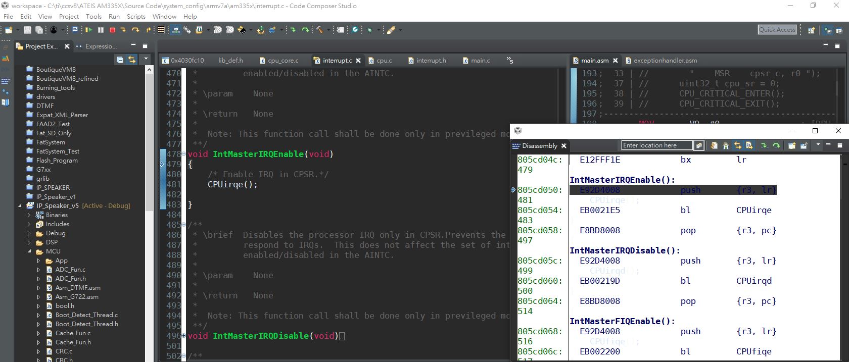Click Pin to debug context icon in Disassembly

tap(804, 145)
